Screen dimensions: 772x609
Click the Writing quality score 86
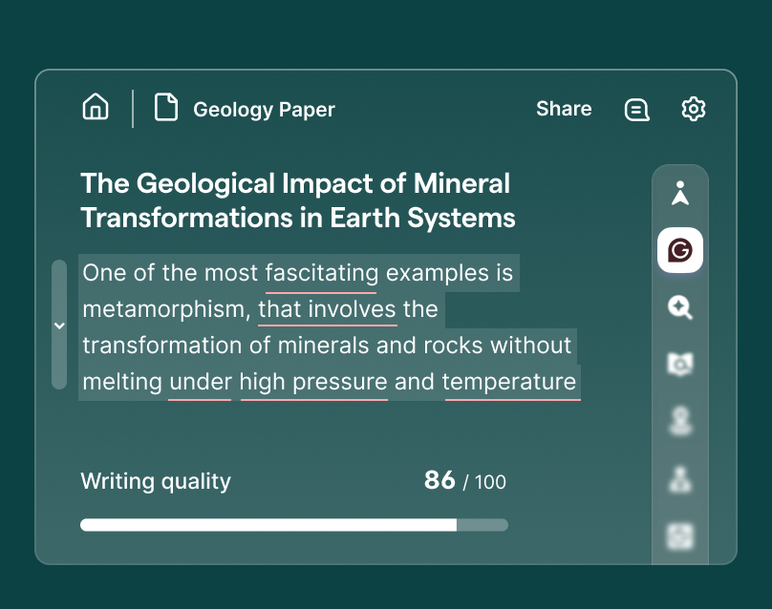(439, 481)
